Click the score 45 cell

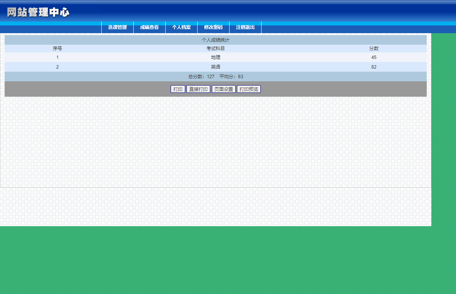tap(374, 57)
